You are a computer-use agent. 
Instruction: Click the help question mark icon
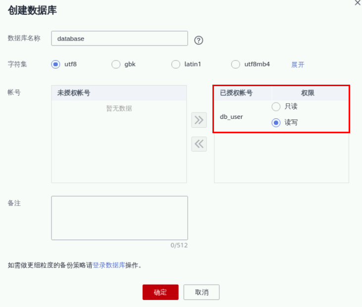coord(199,41)
